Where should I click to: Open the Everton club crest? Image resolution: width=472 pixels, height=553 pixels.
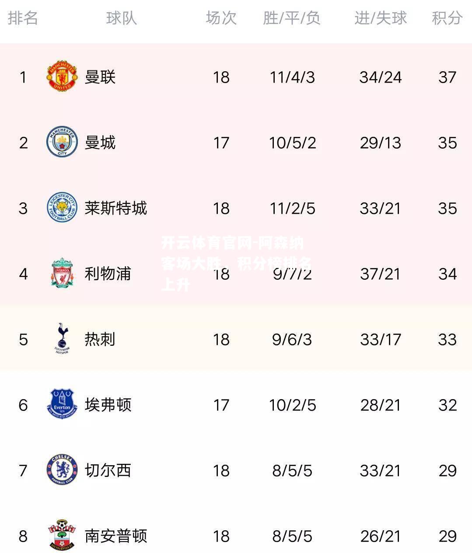point(62,404)
